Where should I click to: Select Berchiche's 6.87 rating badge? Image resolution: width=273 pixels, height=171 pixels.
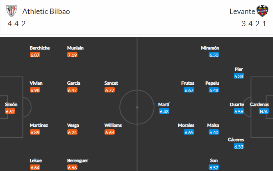(x=35, y=55)
